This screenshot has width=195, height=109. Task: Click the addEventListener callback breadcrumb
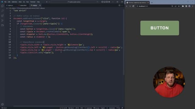pos(31,8)
